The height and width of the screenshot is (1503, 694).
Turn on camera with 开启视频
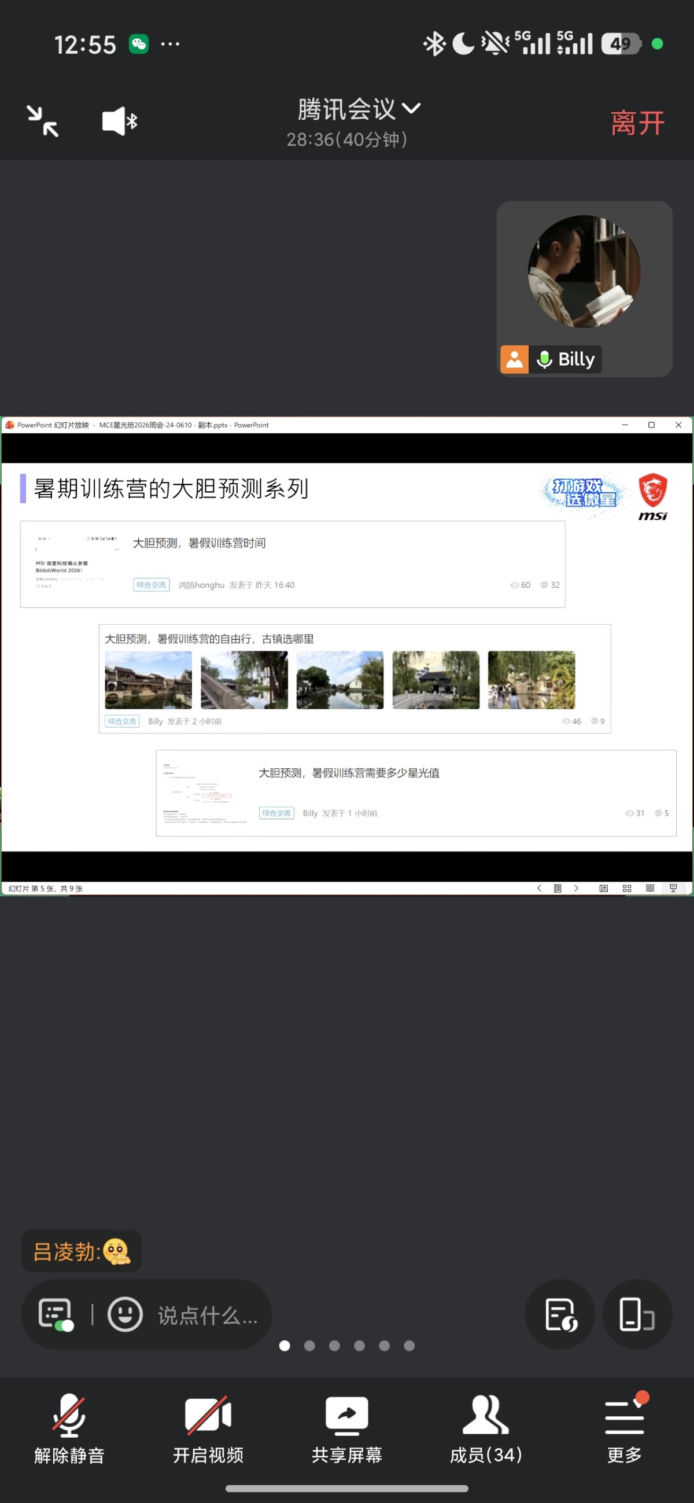coord(208,1430)
